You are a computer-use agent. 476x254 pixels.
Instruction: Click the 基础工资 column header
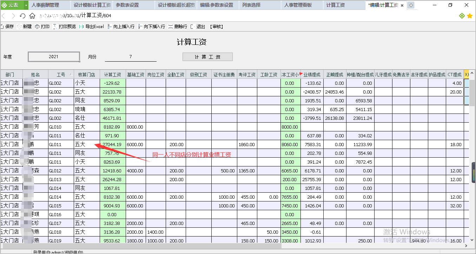click(x=136, y=75)
